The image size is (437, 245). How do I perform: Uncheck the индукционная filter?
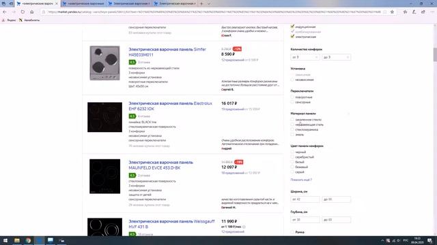click(x=292, y=27)
